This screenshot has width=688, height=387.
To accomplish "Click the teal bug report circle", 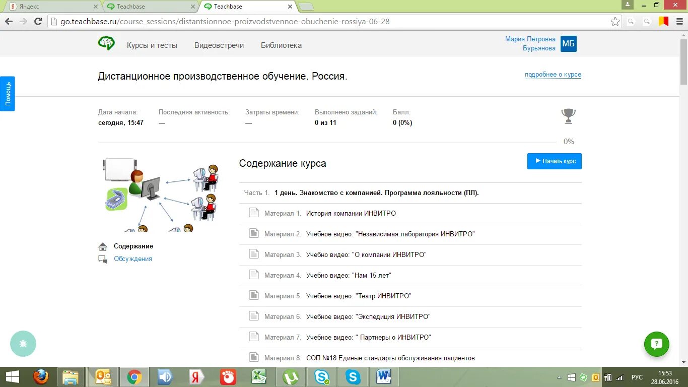I will (23, 344).
